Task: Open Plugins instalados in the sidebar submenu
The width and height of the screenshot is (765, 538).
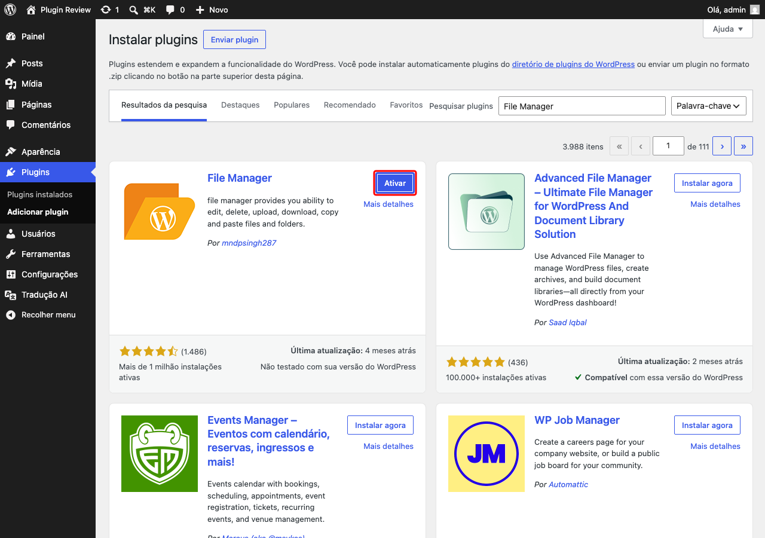Action: point(39,195)
